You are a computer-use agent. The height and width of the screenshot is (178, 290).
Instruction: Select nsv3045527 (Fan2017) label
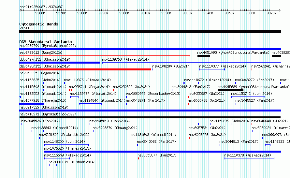(255, 100)
